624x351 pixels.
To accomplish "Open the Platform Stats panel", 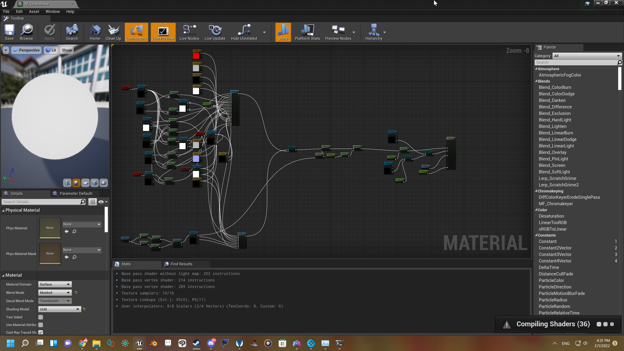I will [307, 32].
